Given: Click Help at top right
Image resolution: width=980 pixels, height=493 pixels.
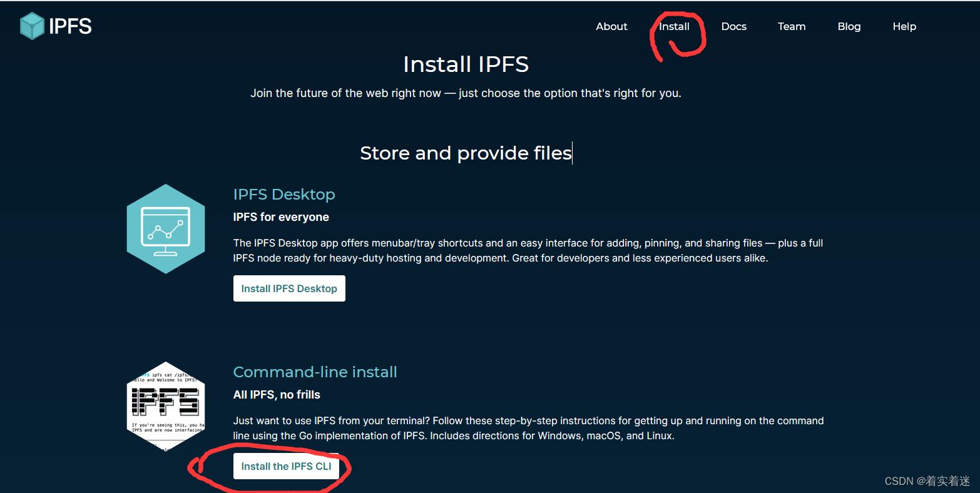Looking at the screenshot, I should [x=904, y=26].
